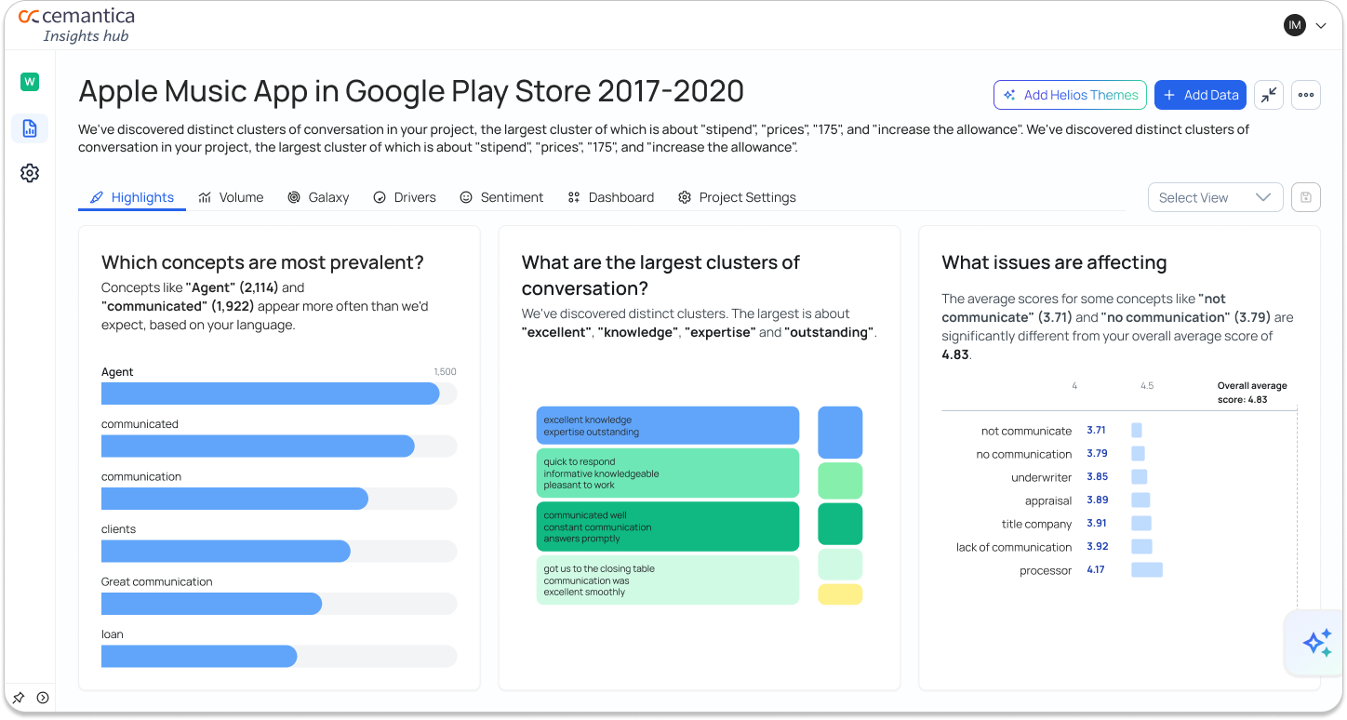Click the IM user avatar
The height and width of the screenshot is (720, 1347).
[1295, 25]
